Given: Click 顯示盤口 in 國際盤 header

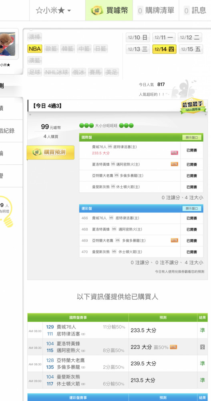Looking at the screenshot, I should click(x=192, y=138).
